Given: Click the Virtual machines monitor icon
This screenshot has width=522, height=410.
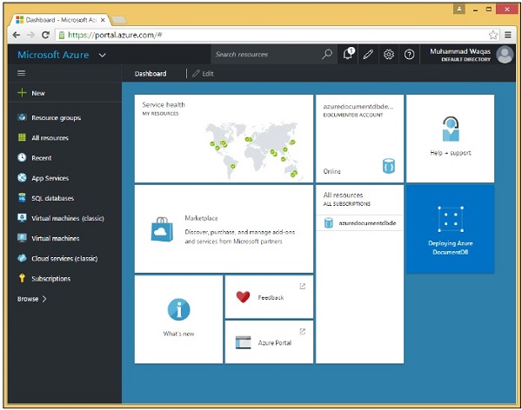Looking at the screenshot, I should click(22, 238).
